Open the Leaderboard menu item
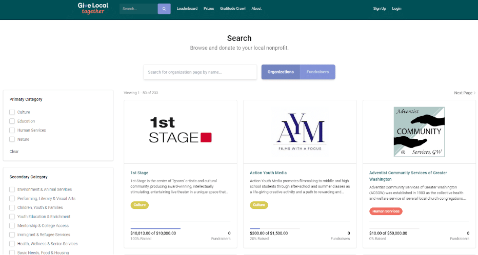This screenshot has height=255, width=478. pyautogui.click(x=187, y=9)
